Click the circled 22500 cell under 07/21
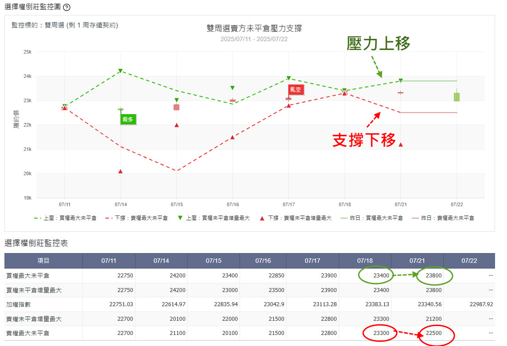507x346 pixels. coord(433,333)
